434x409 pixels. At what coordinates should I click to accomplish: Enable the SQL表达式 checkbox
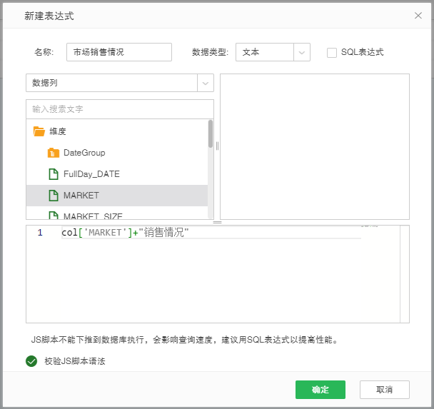coord(332,52)
